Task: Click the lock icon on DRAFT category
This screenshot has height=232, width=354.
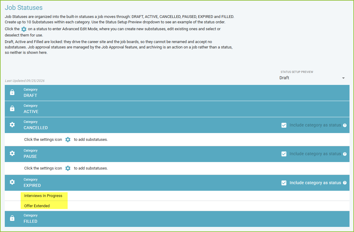Action: (12, 92)
